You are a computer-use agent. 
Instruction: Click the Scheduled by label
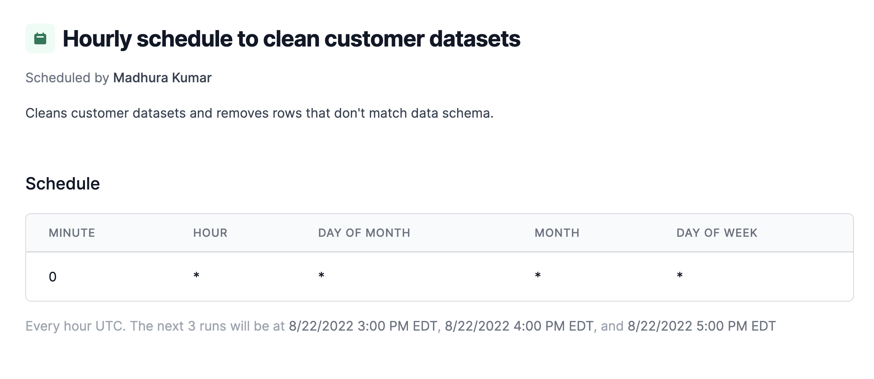67,78
